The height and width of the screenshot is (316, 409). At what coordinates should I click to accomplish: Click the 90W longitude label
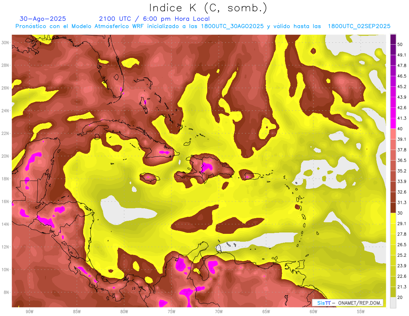(29, 312)
